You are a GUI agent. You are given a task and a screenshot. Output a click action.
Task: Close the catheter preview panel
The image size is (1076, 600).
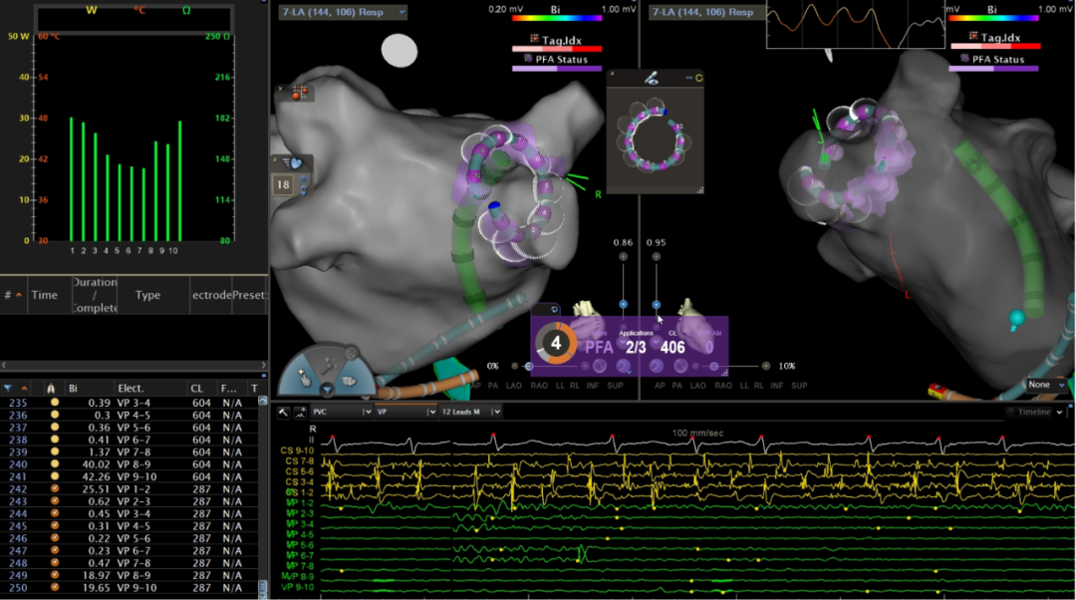(x=613, y=74)
